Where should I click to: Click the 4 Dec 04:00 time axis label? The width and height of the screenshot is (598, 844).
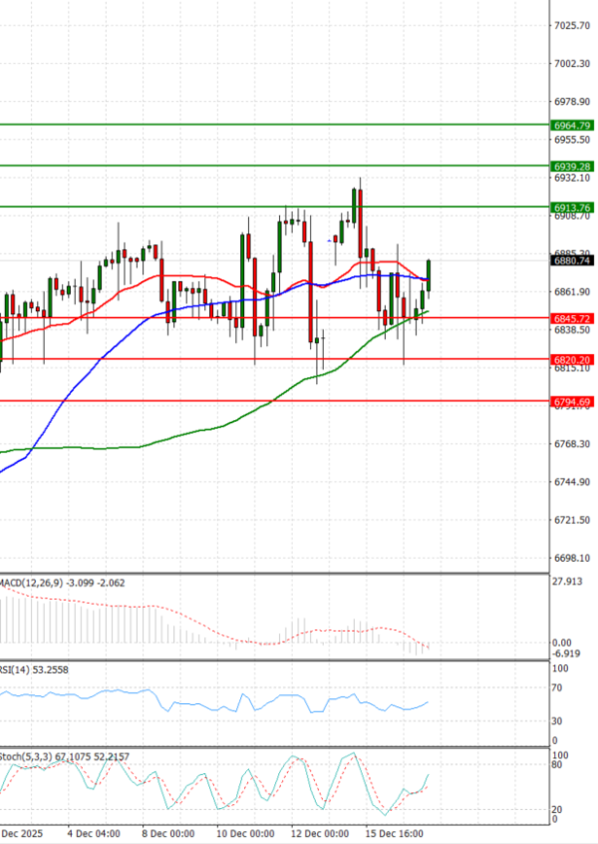point(94,831)
